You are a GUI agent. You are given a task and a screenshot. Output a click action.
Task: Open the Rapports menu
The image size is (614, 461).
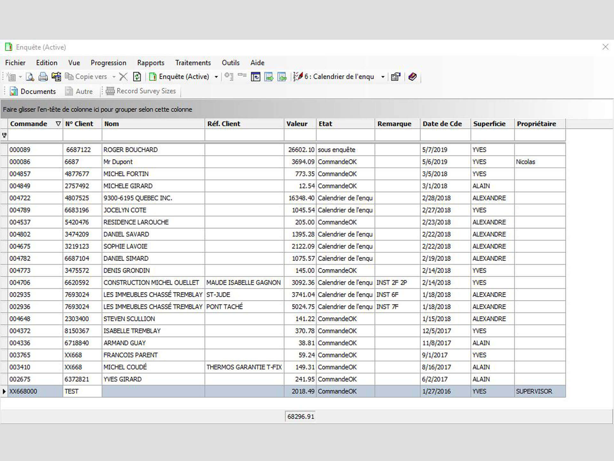(151, 63)
